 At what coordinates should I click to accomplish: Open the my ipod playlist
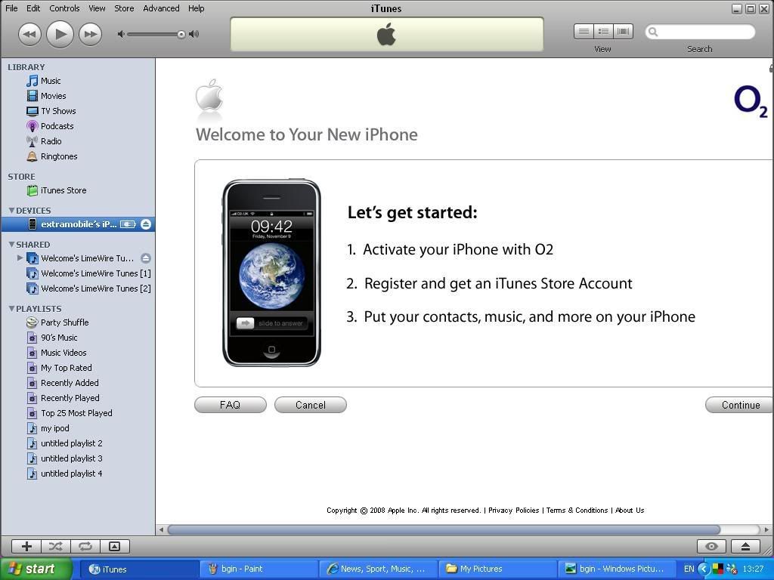click(x=54, y=428)
